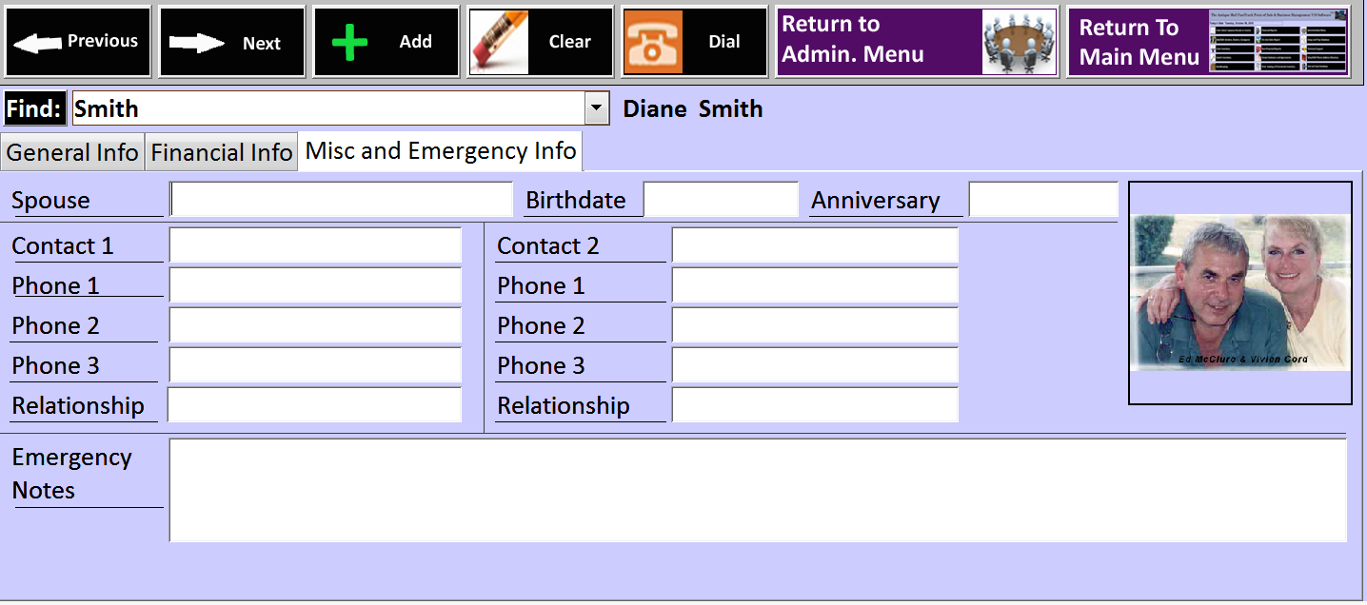The height and width of the screenshot is (605, 1367).
Task: Click the Emergency Notes text area
Action: point(758,490)
